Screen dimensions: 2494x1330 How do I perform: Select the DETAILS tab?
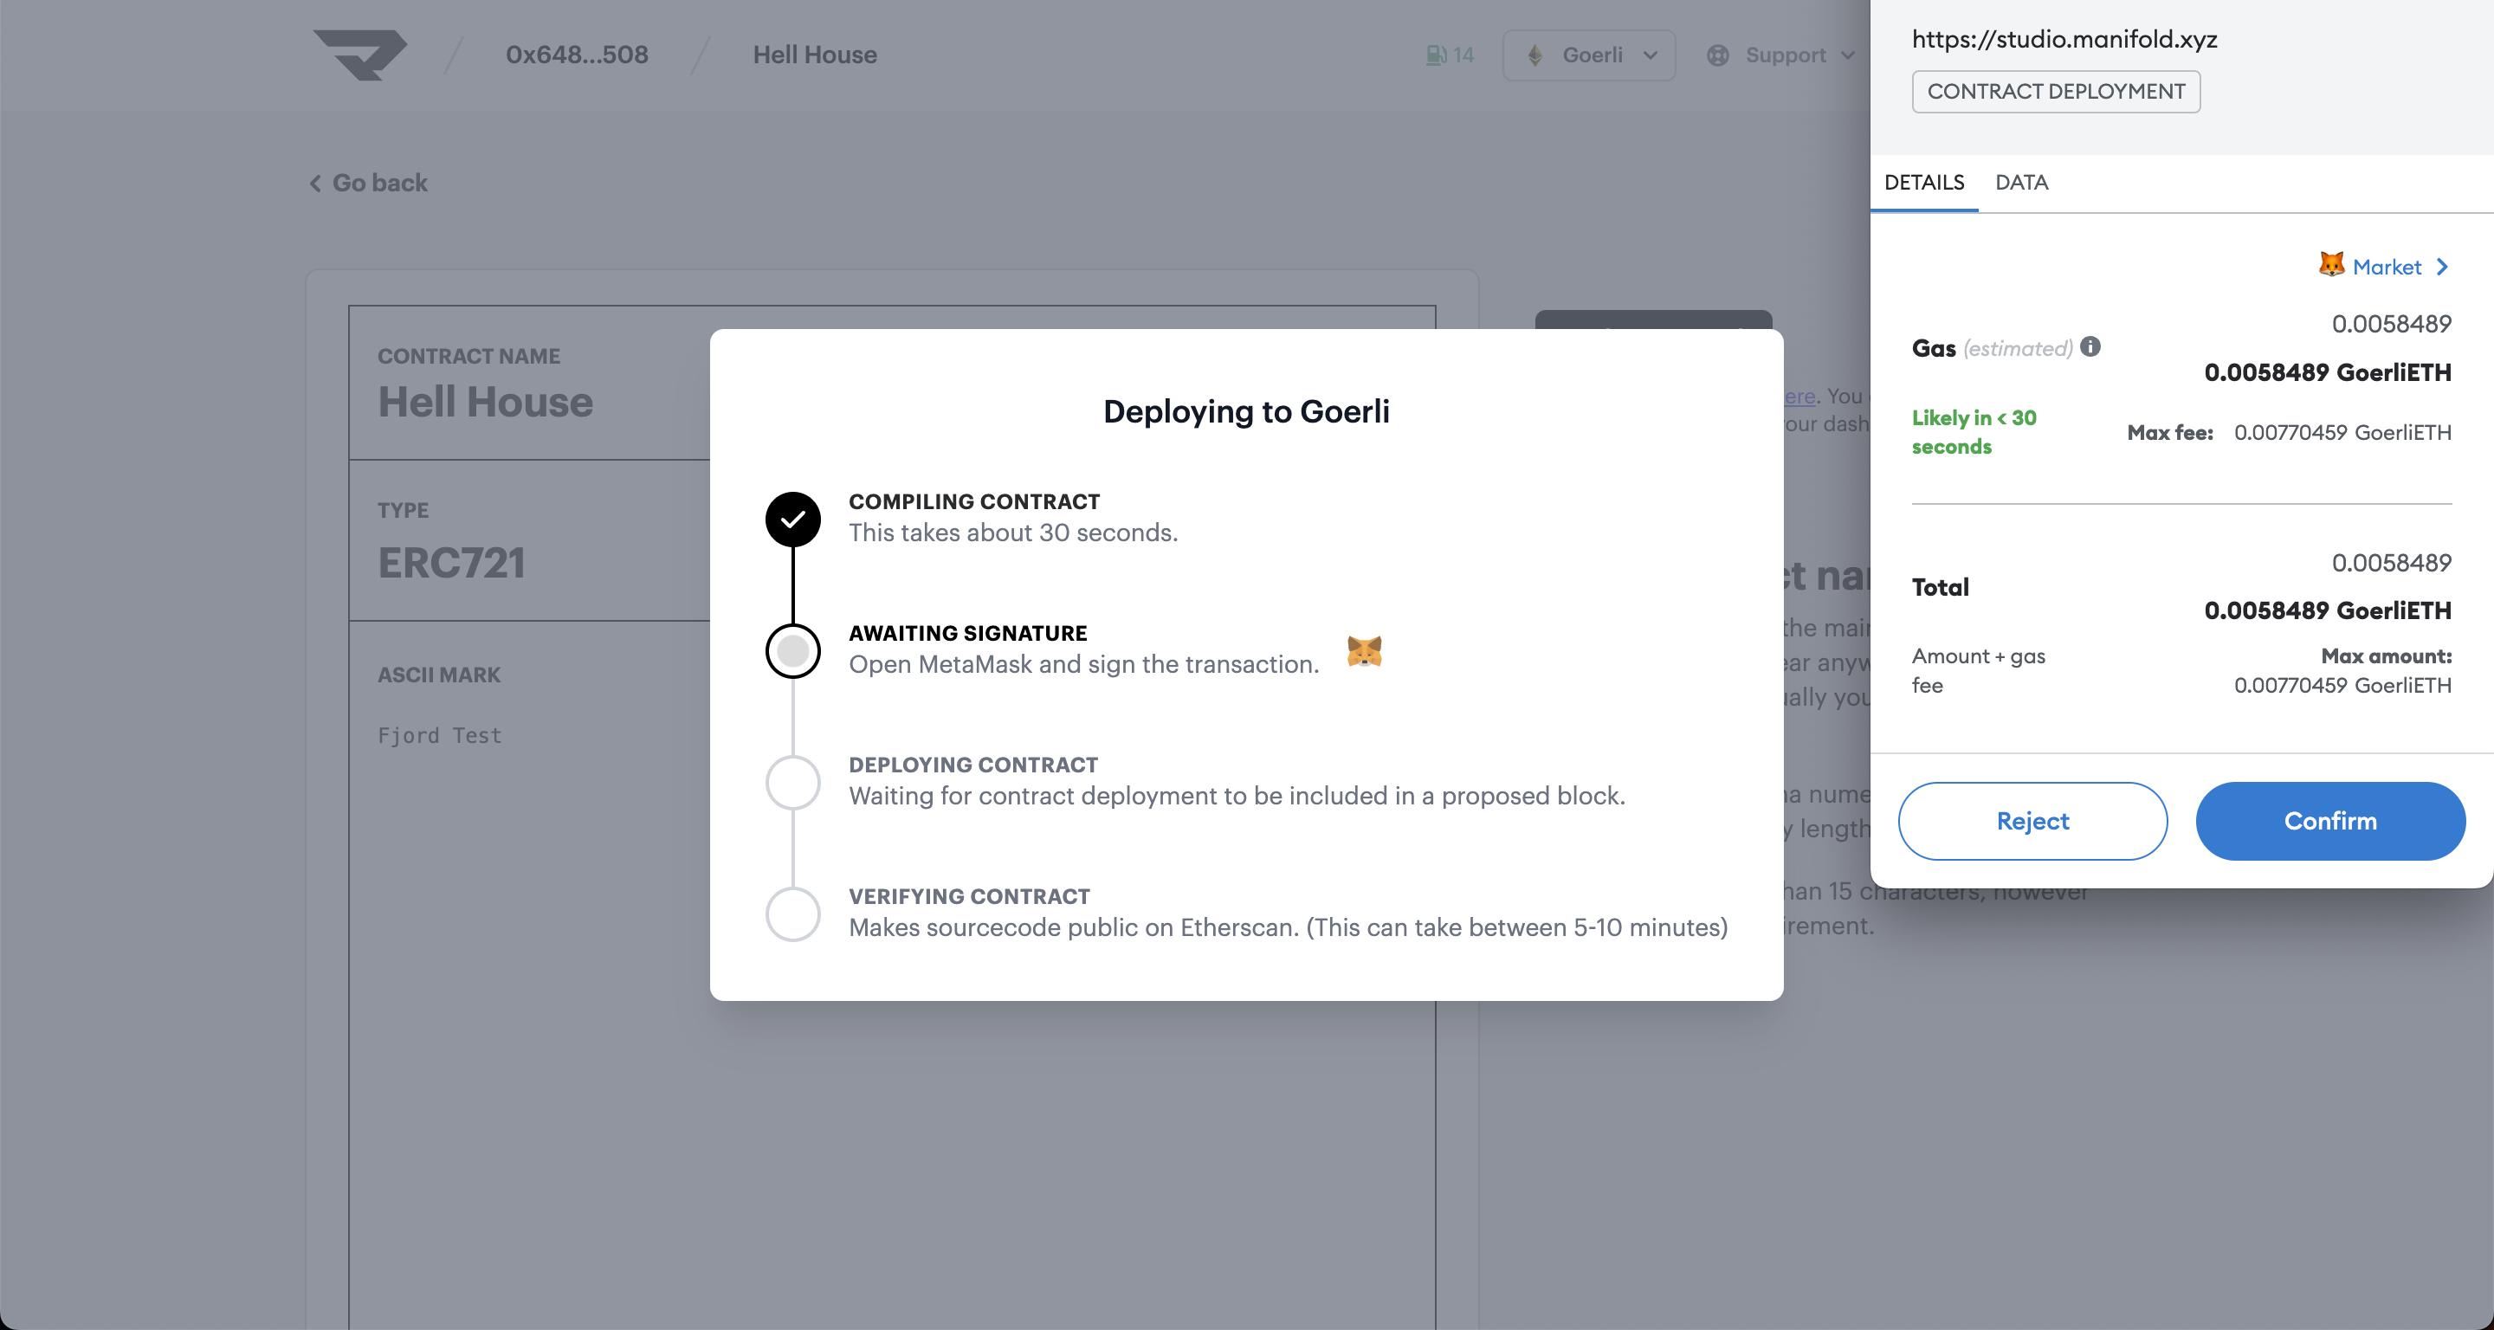coord(1923,182)
